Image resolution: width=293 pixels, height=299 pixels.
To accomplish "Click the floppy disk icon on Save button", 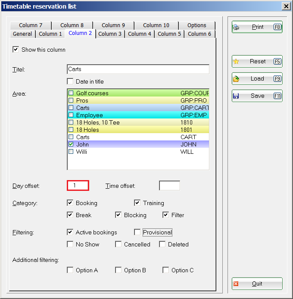I will point(236,96).
